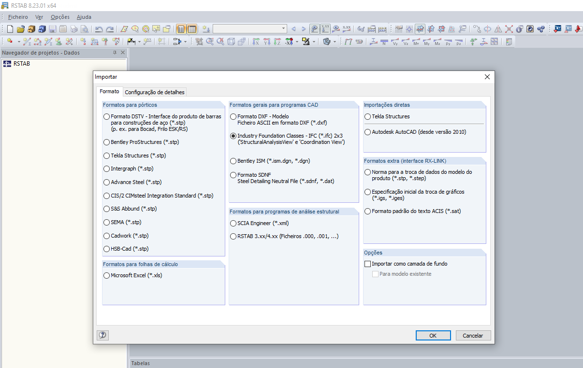
Task: Click the Open file folder icon
Action: point(21,29)
